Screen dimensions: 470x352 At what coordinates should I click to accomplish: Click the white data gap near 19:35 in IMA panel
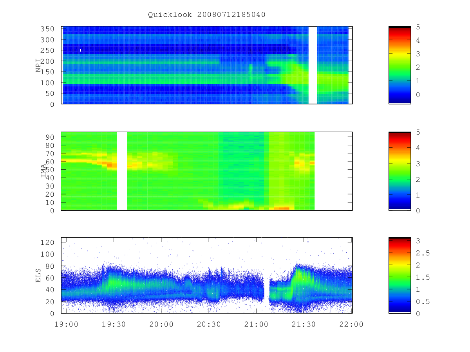(122, 171)
